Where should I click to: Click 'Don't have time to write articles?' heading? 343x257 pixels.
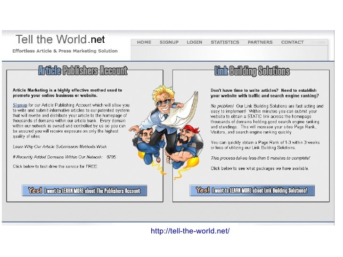(265, 93)
